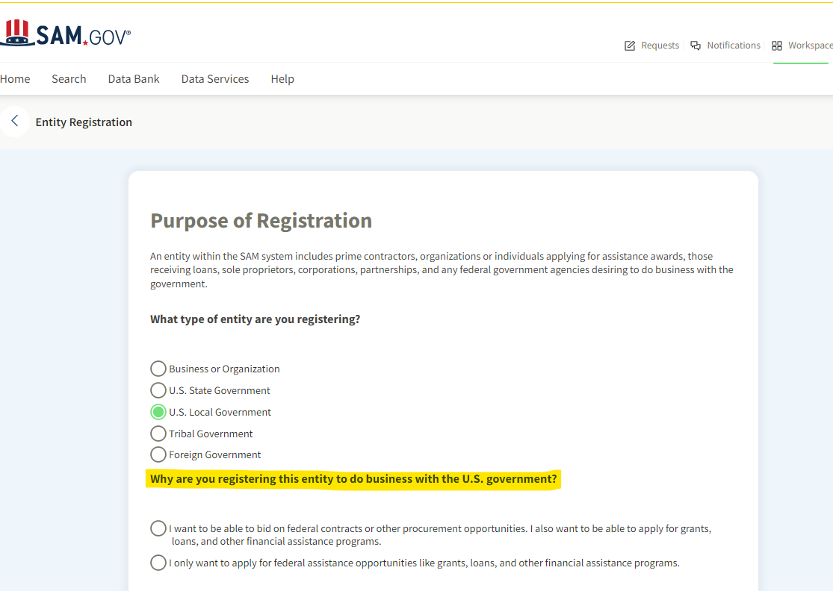The image size is (833, 591).
Task: Choose Tribal Government entity type
Action: 158,434
